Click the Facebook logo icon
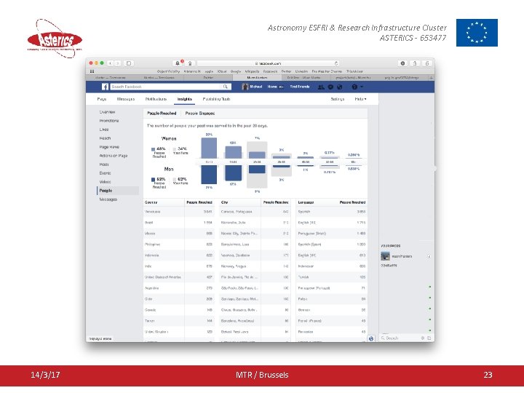This screenshot has width=524, height=393. pos(105,87)
